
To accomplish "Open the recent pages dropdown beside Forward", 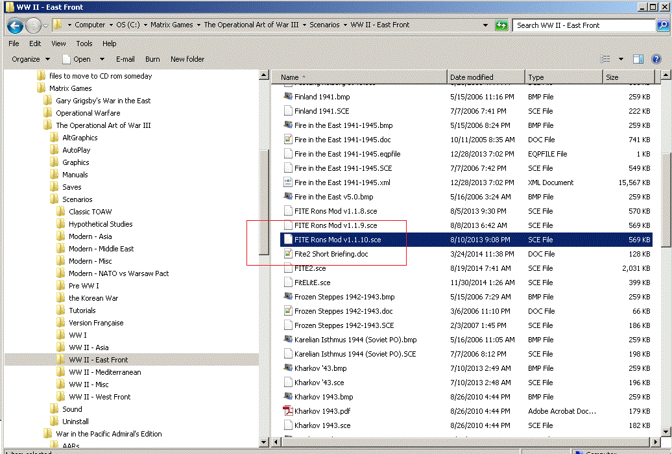I will (45, 26).
